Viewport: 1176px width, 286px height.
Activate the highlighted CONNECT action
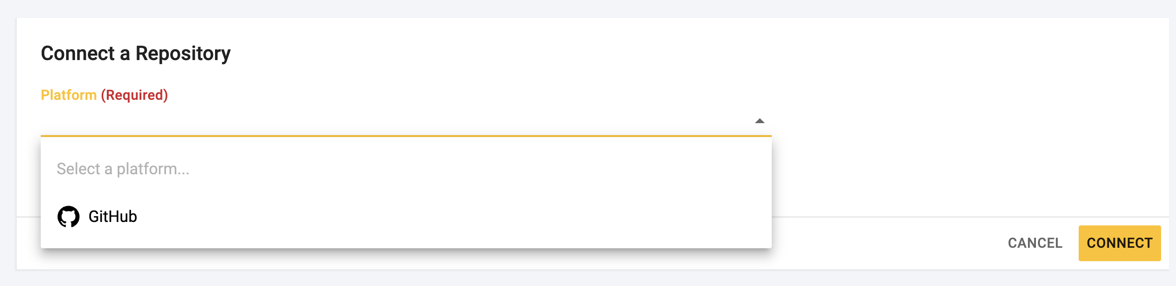click(x=1119, y=243)
